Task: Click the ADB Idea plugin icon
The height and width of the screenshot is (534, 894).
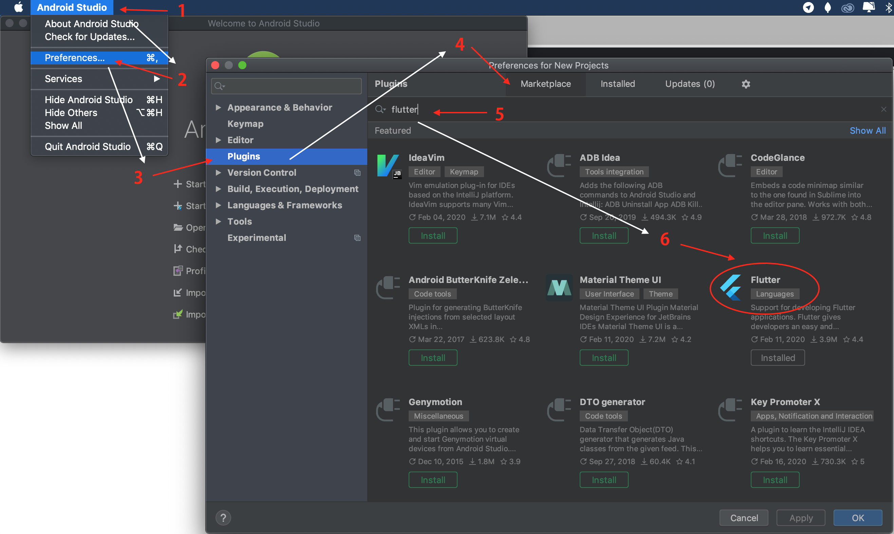Action: coord(559,166)
